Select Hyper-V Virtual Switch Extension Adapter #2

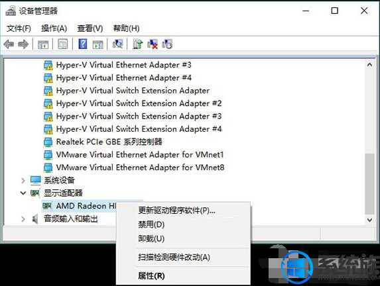coord(139,103)
